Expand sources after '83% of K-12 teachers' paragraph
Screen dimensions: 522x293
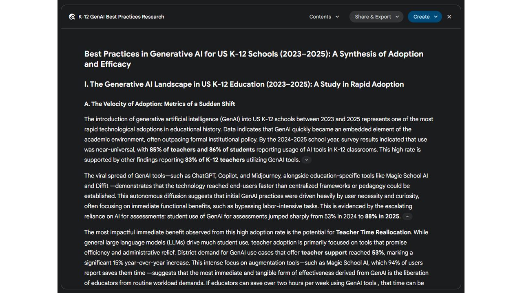[x=307, y=160]
